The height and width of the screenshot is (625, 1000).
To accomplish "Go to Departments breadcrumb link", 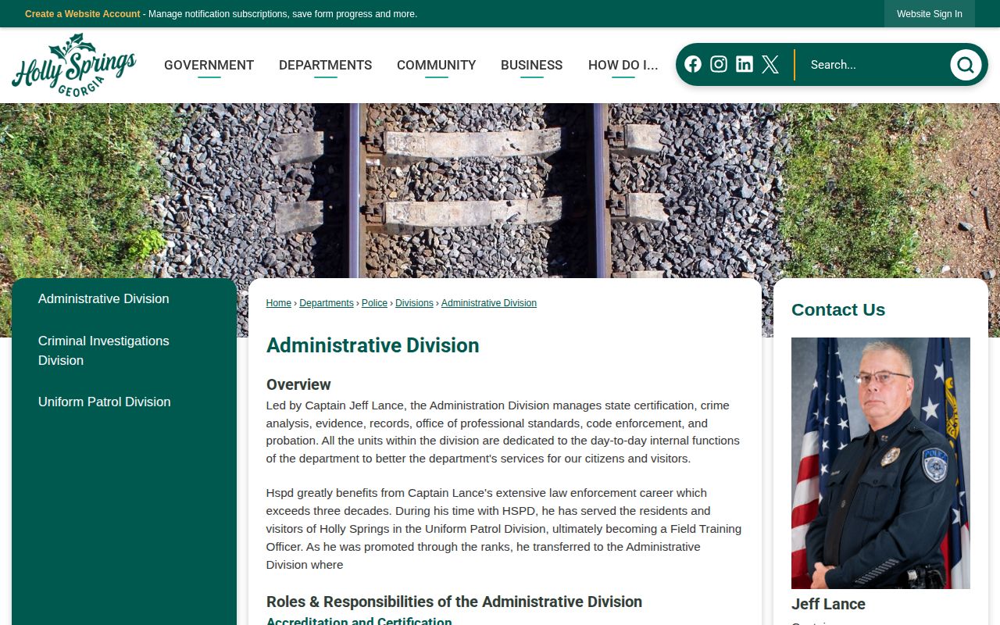I will (327, 303).
